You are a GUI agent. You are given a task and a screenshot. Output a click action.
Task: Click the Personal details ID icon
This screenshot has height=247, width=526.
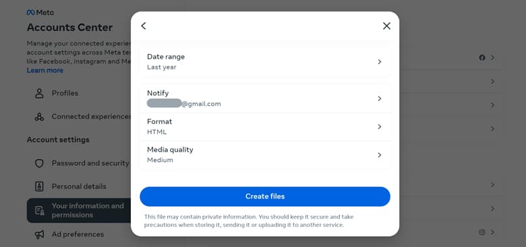click(39, 186)
